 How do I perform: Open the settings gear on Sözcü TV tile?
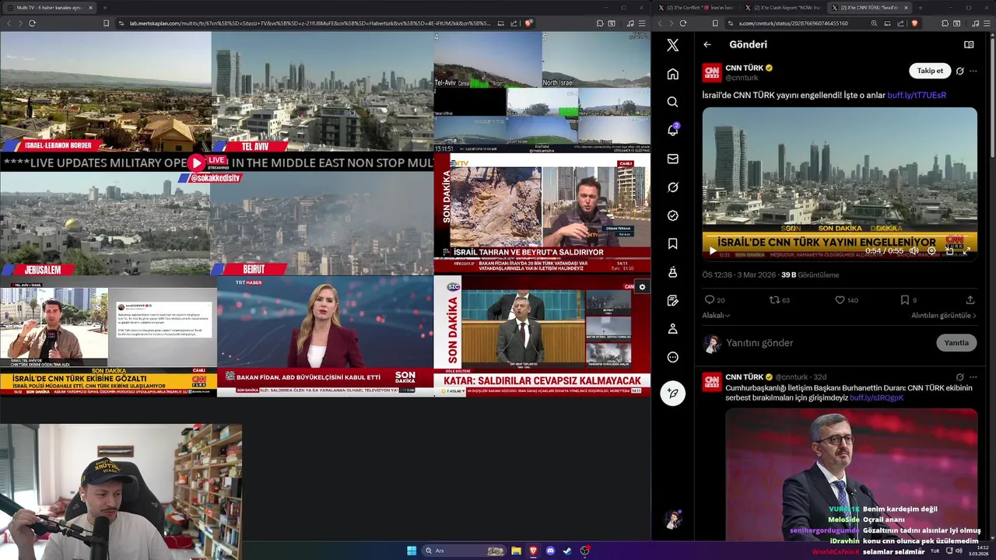point(642,287)
